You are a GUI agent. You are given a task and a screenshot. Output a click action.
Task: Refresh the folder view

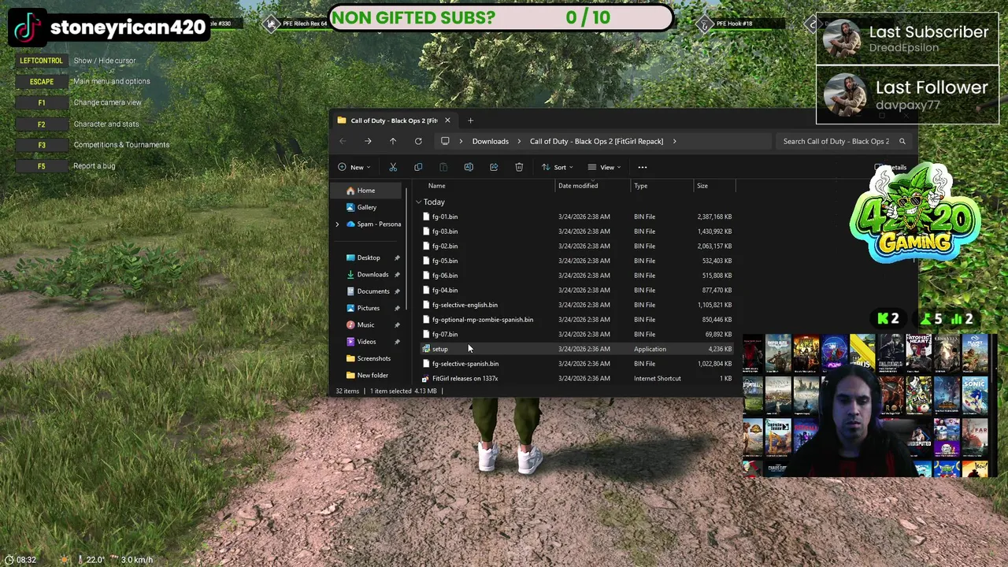pos(418,141)
